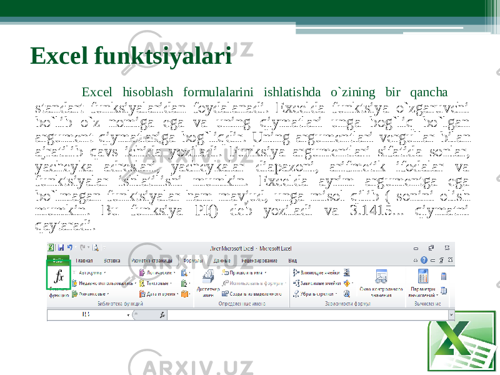The height and width of the screenshot is (375, 500).
Task: Click inside the Name Box field
Action: 86,315
